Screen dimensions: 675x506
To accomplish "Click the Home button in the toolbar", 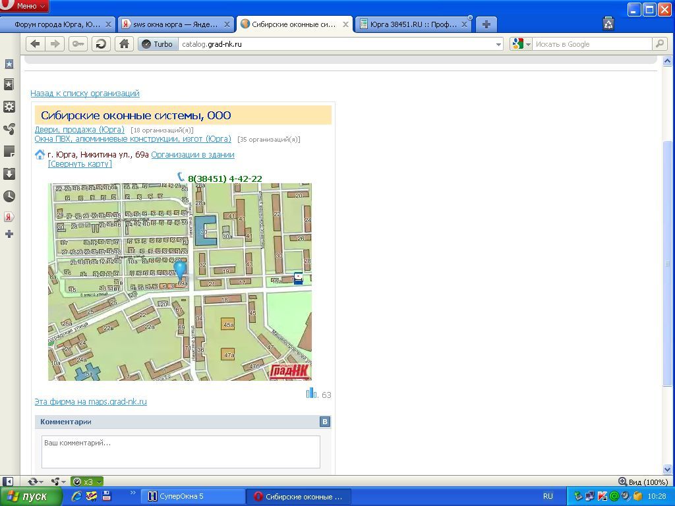I will [x=123, y=44].
